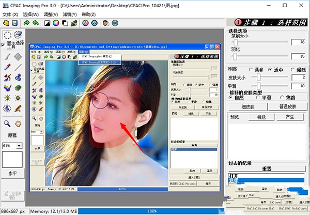
Task: Adjust the 皮肤大小 slider handle
Action: pos(259,78)
